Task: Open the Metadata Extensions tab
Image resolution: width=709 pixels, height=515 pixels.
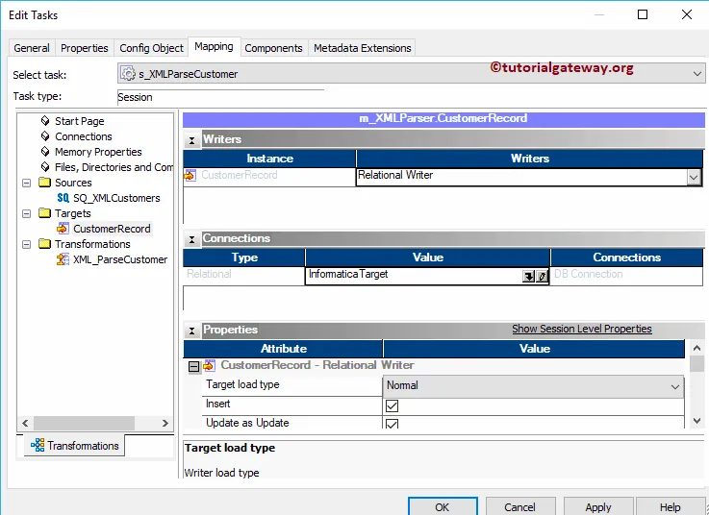Action: (x=362, y=48)
